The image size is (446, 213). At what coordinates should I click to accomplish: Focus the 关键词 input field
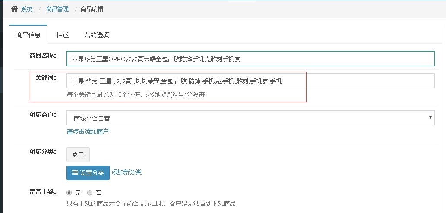[250, 81]
